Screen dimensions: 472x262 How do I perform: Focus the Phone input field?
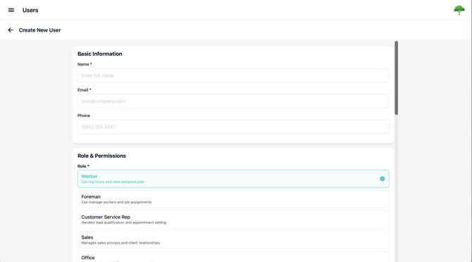pos(233,127)
